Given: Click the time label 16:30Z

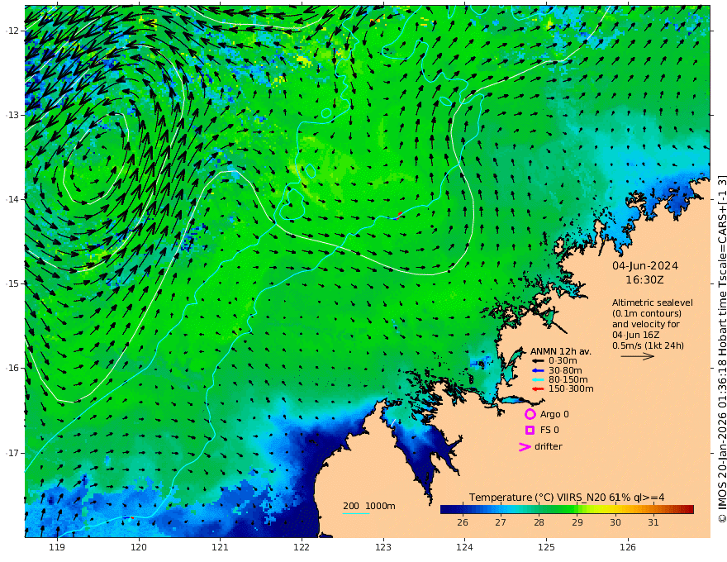Looking at the screenshot, I should tap(644, 280).
